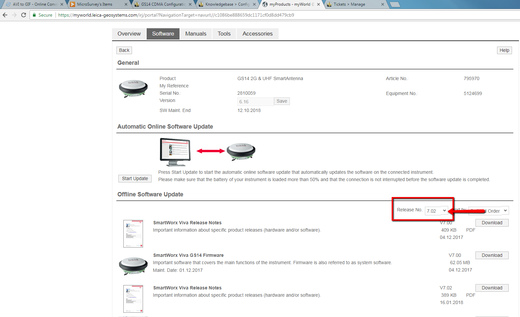520x317 pixels.
Task: Switch to the Manuals tab
Action: (x=195, y=34)
